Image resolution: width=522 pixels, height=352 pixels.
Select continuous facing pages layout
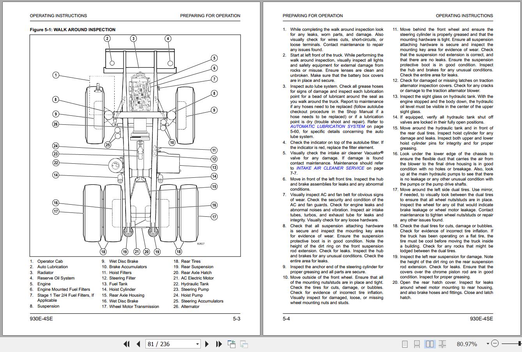pyautogui.click(x=442, y=344)
